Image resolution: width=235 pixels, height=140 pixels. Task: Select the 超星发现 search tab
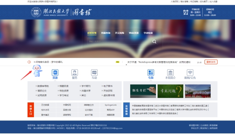(x=92, y=33)
